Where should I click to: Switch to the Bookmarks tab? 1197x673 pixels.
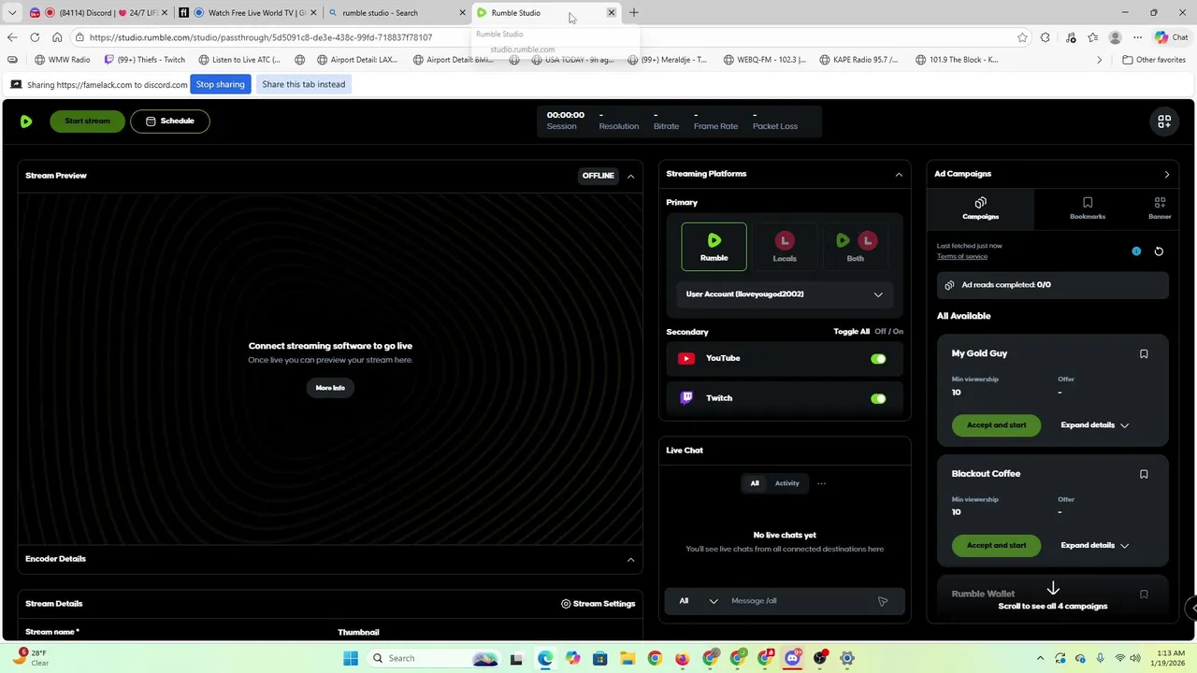tap(1088, 209)
